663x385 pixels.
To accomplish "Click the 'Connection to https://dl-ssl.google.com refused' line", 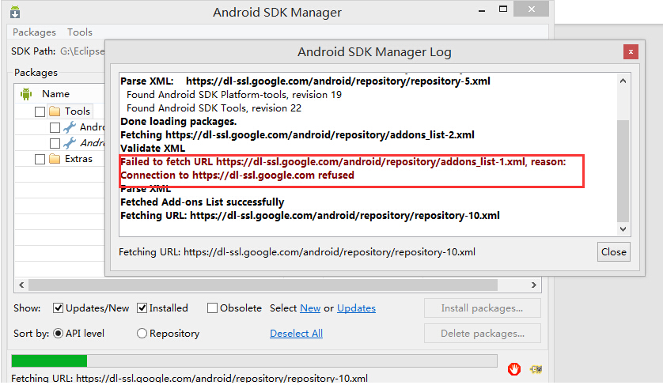I will [237, 176].
